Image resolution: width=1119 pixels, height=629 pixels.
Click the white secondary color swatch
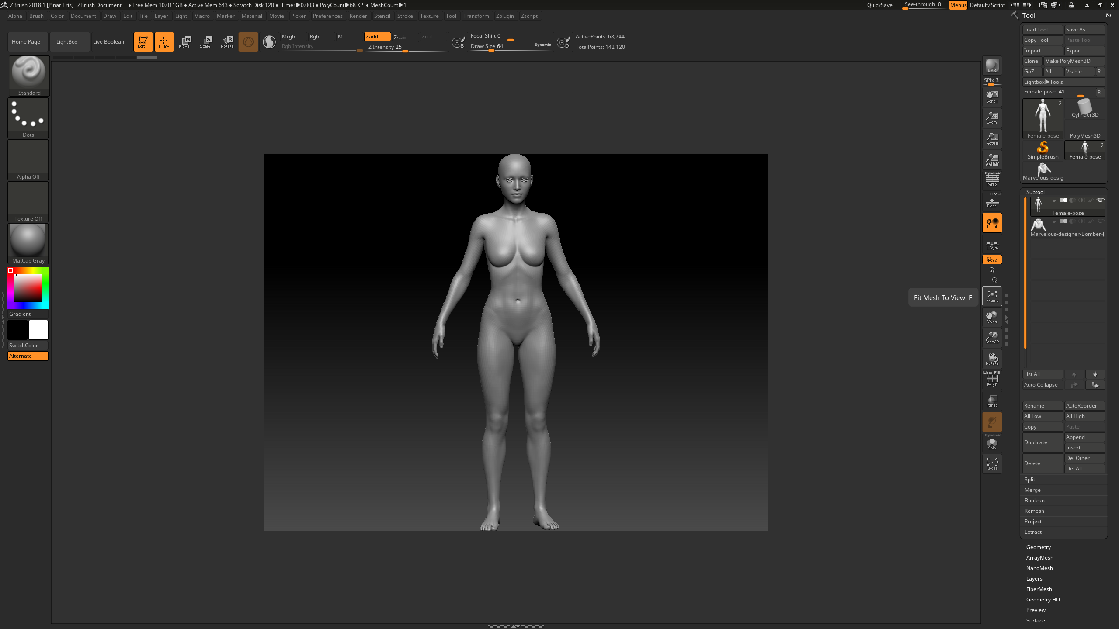click(x=38, y=330)
